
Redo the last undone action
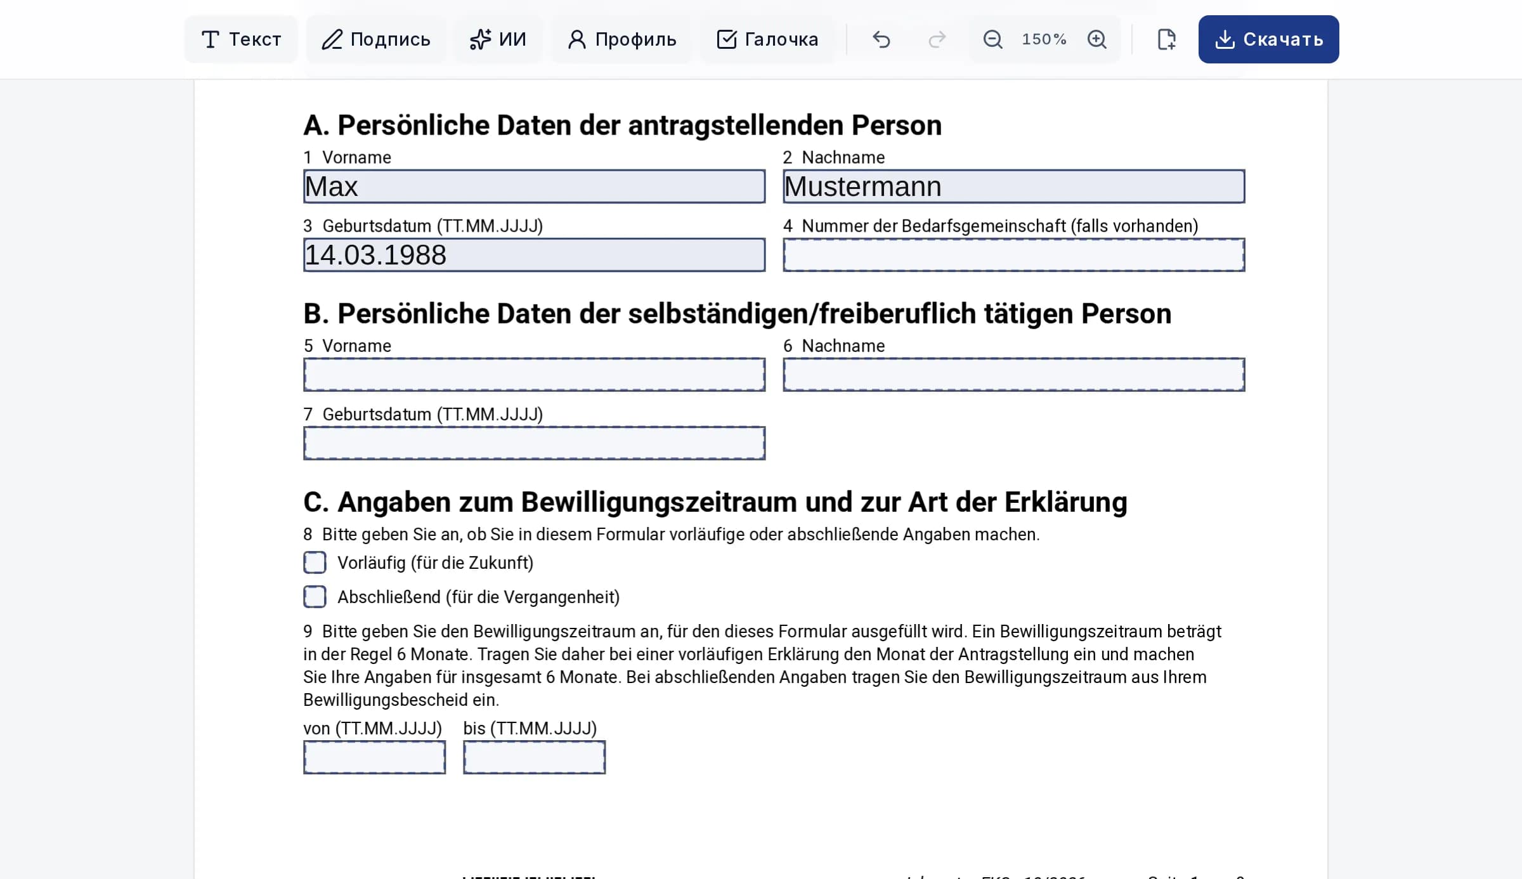click(937, 39)
